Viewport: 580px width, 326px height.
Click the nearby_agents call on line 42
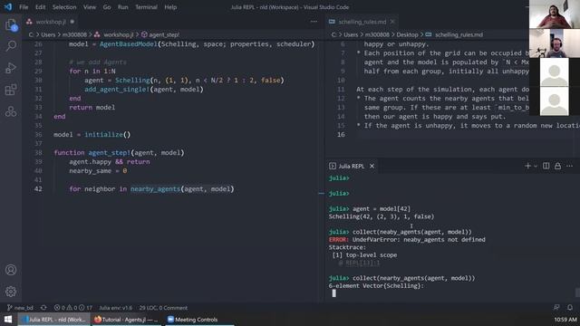[155, 189]
